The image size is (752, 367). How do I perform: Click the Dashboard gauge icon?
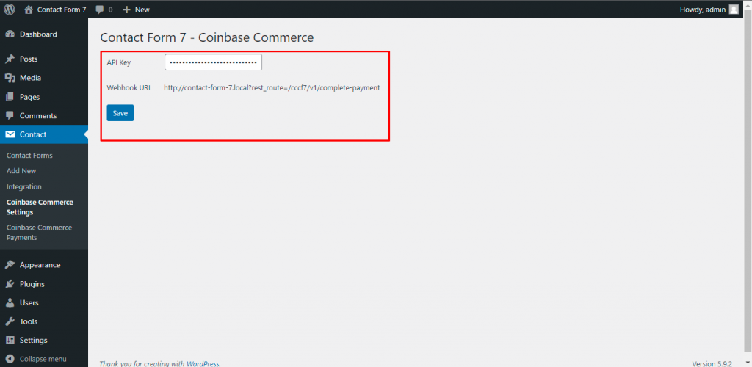click(10, 34)
